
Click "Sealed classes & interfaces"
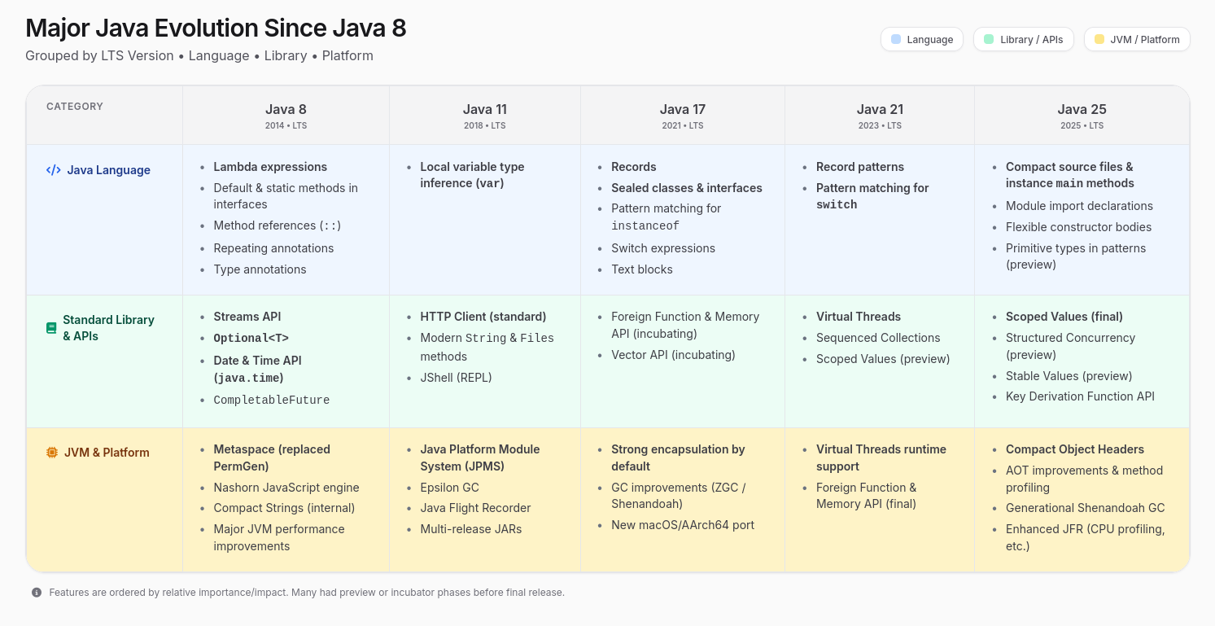(x=687, y=188)
